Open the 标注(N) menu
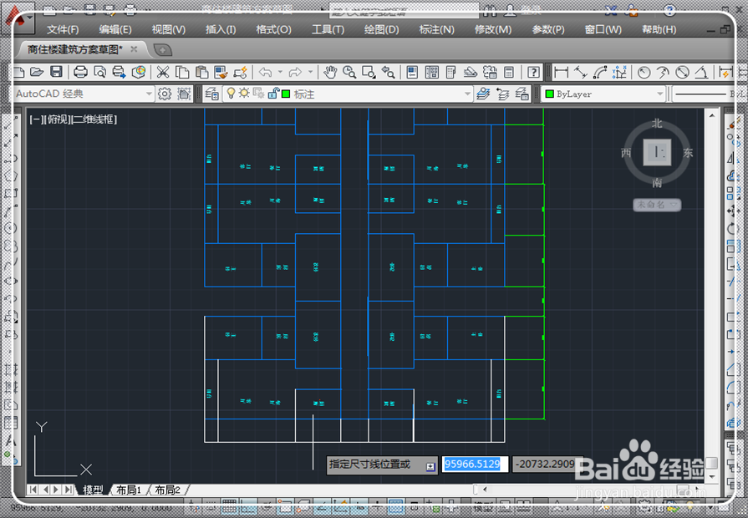 coord(436,29)
